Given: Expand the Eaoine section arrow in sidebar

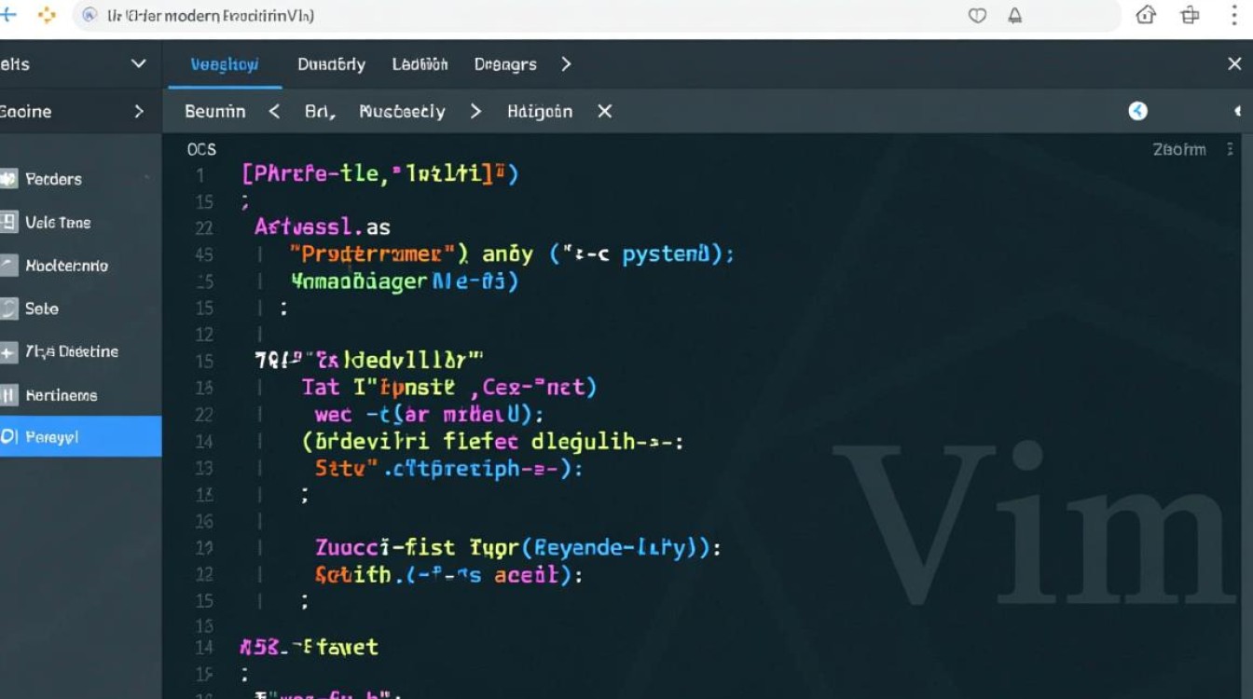Looking at the screenshot, I should click(139, 111).
